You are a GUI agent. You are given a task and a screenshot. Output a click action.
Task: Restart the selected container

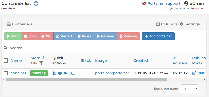[x=64, y=36]
